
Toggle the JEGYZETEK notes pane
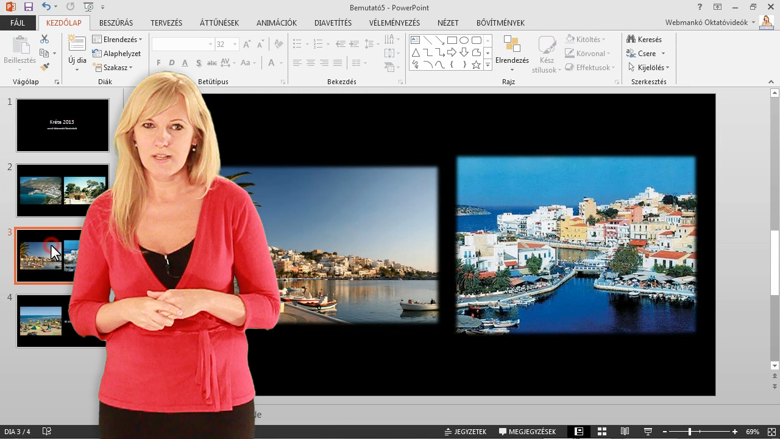click(466, 432)
